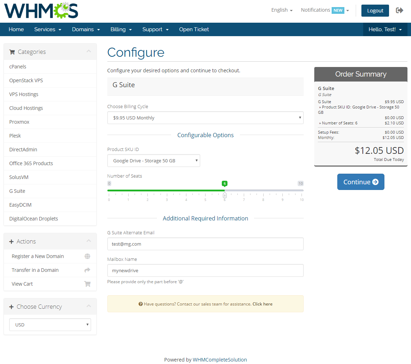The width and height of the screenshot is (411, 364).
Task: Open the Billing menu
Action: (x=121, y=29)
